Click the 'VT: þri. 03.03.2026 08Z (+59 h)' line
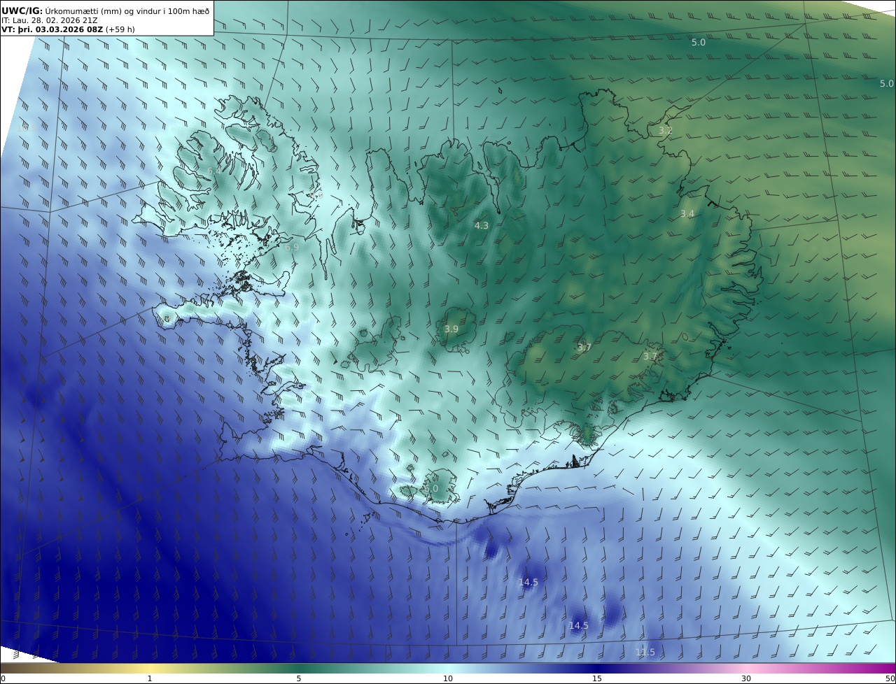The height and width of the screenshot is (684, 896). click(x=69, y=30)
